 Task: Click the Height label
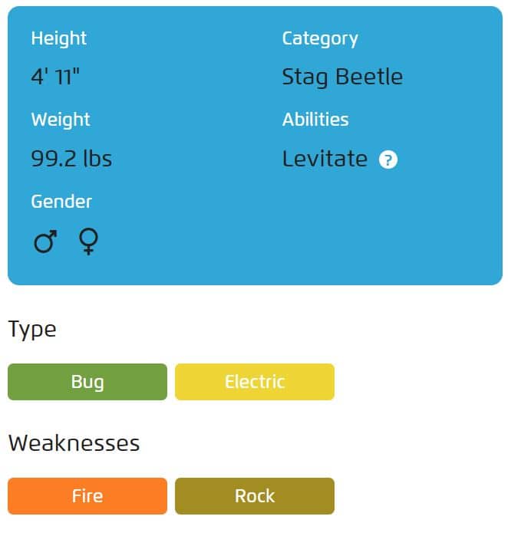coord(58,38)
